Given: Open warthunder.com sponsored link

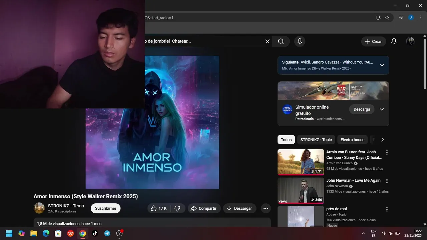Looking at the screenshot, I should click(331, 119).
